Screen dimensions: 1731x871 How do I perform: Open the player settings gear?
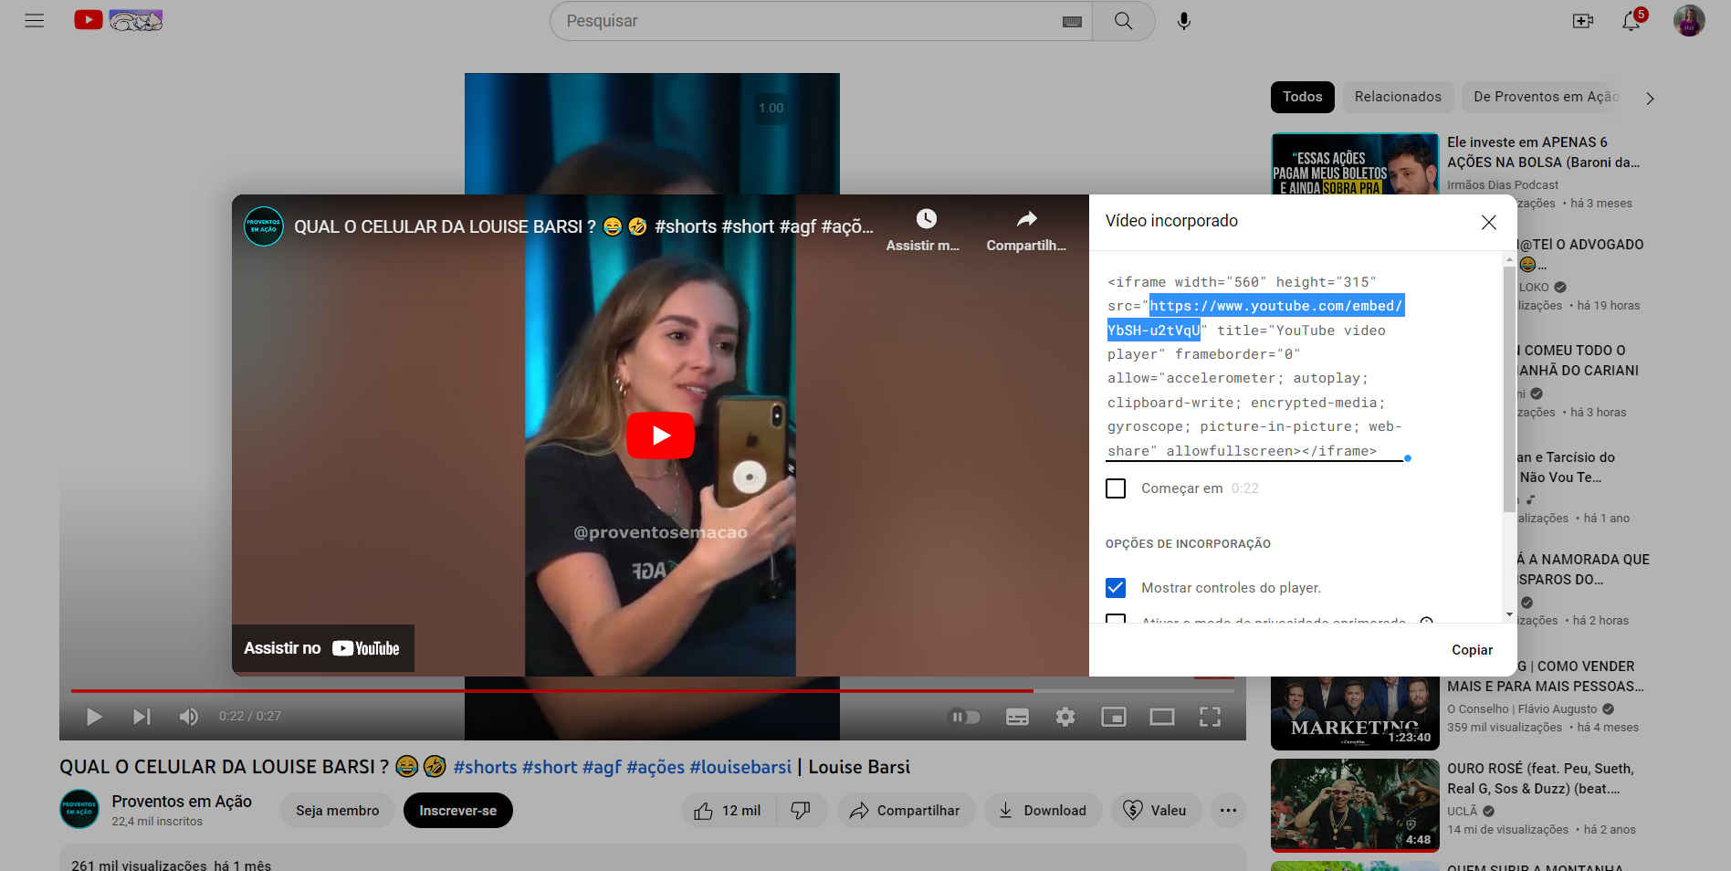click(x=1065, y=717)
